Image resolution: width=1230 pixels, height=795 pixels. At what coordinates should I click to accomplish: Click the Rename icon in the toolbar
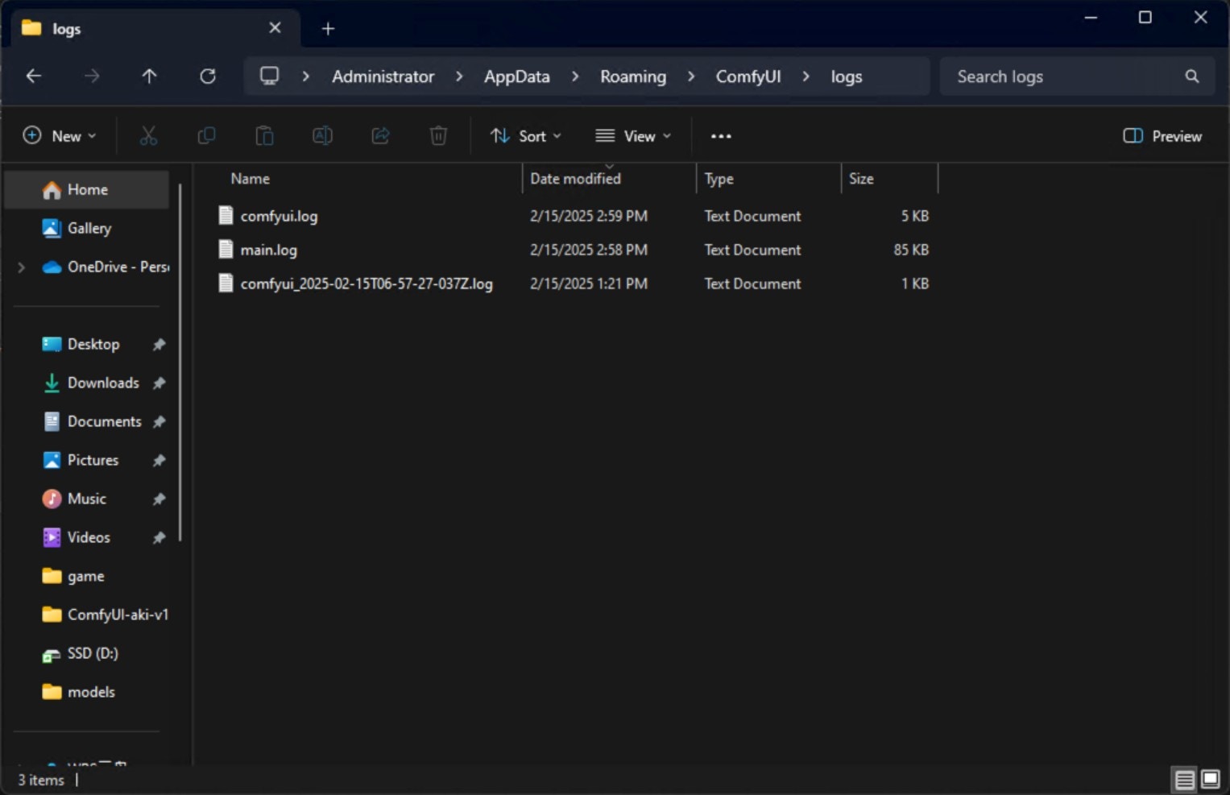click(x=322, y=135)
